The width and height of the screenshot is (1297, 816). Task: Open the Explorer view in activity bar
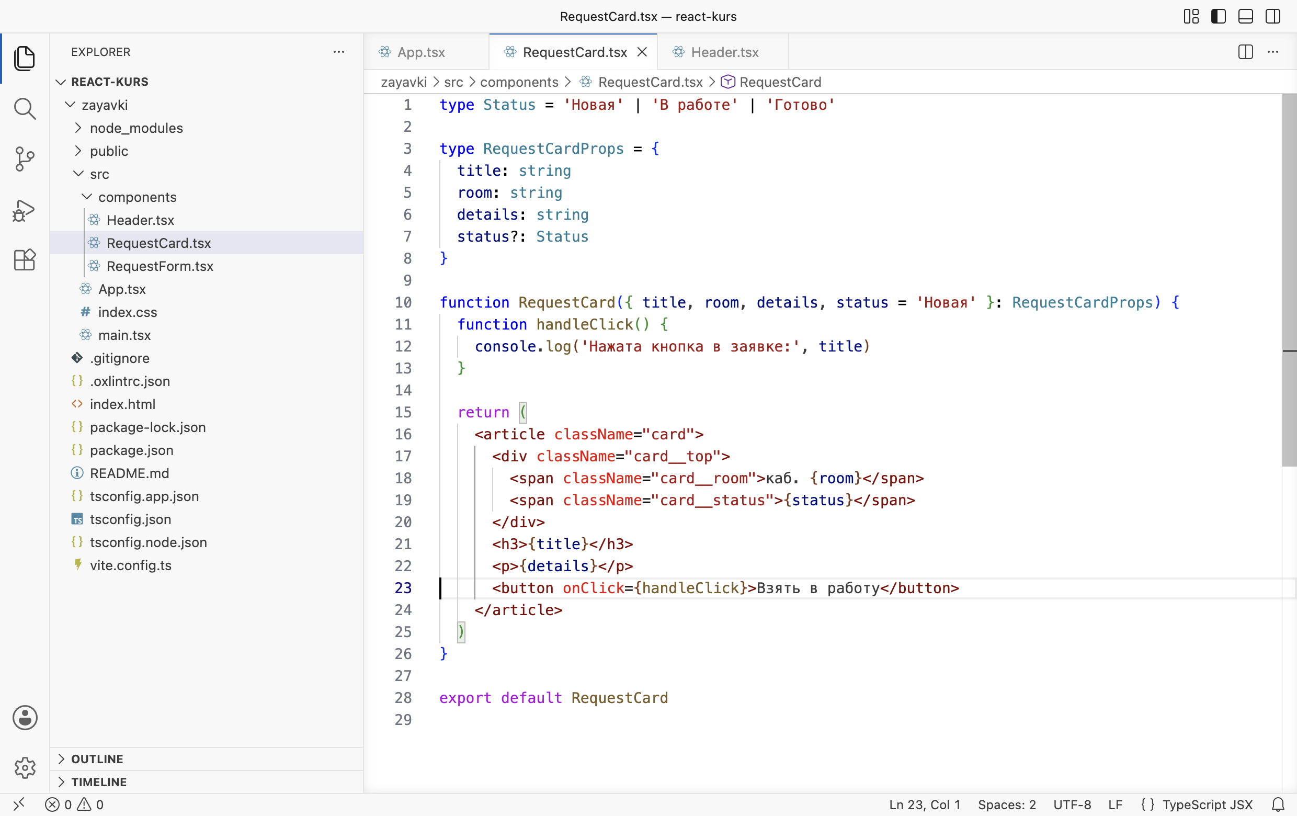point(25,58)
